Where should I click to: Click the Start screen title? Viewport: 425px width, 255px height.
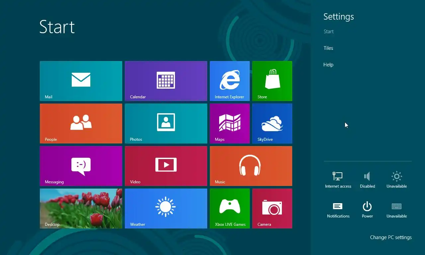tap(57, 27)
